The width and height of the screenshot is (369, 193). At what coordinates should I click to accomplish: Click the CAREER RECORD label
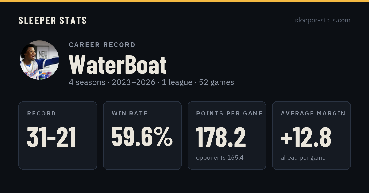[102, 45]
